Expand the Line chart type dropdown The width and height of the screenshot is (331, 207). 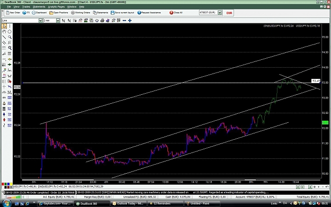[x=40, y=21]
